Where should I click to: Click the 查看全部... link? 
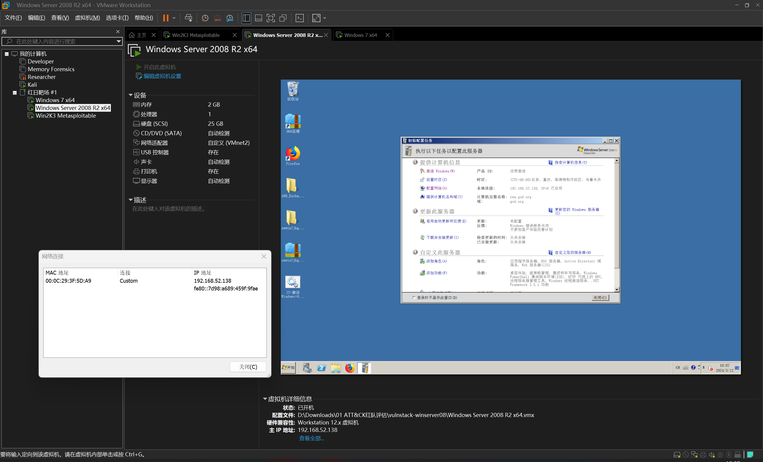311,438
